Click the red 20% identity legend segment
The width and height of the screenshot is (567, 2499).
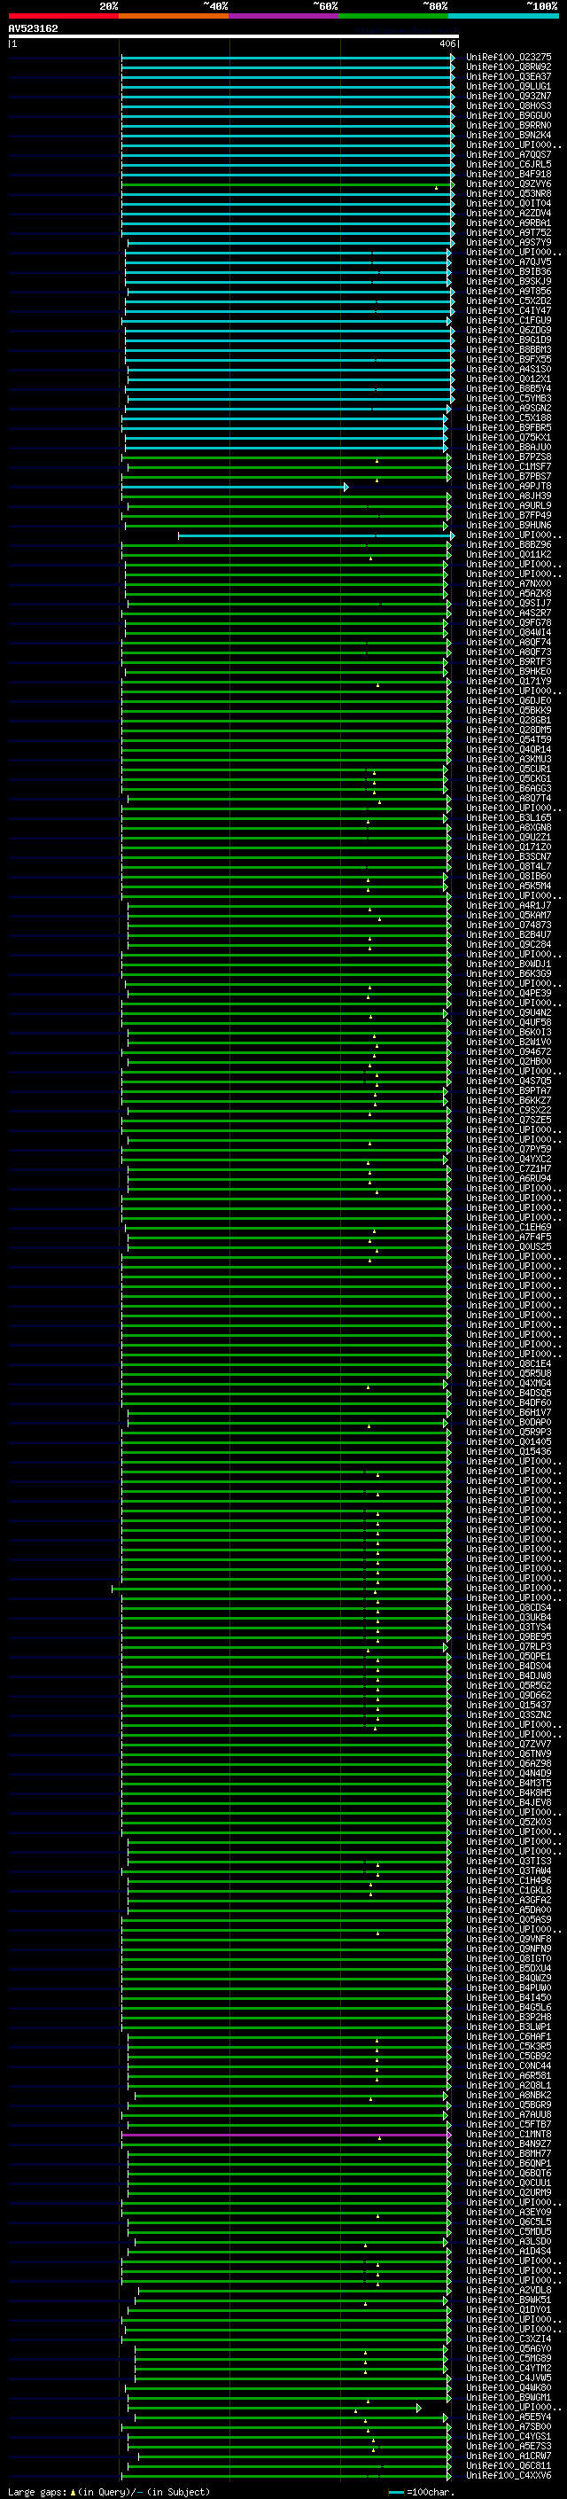(63, 16)
